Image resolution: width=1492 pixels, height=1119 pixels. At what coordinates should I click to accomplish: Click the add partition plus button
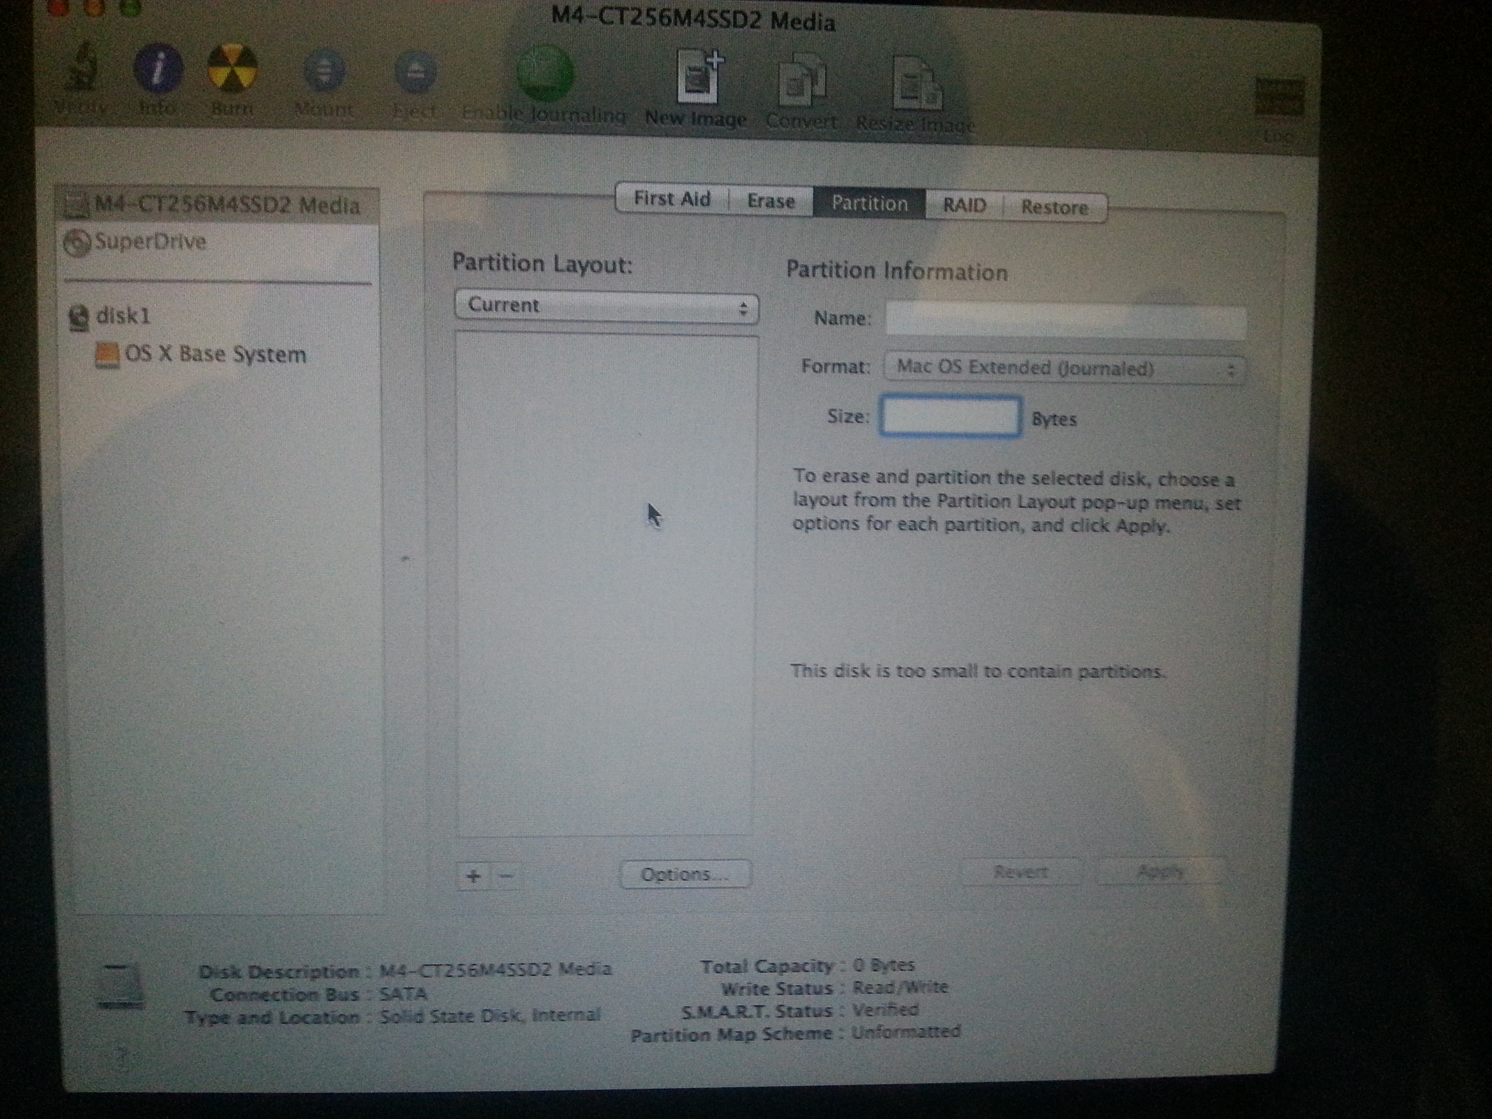click(474, 876)
